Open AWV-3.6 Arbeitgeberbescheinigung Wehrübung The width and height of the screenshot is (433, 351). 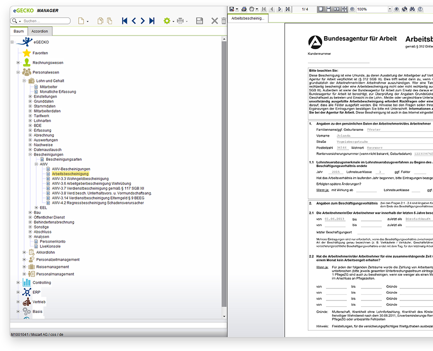(x=92, y=183)
